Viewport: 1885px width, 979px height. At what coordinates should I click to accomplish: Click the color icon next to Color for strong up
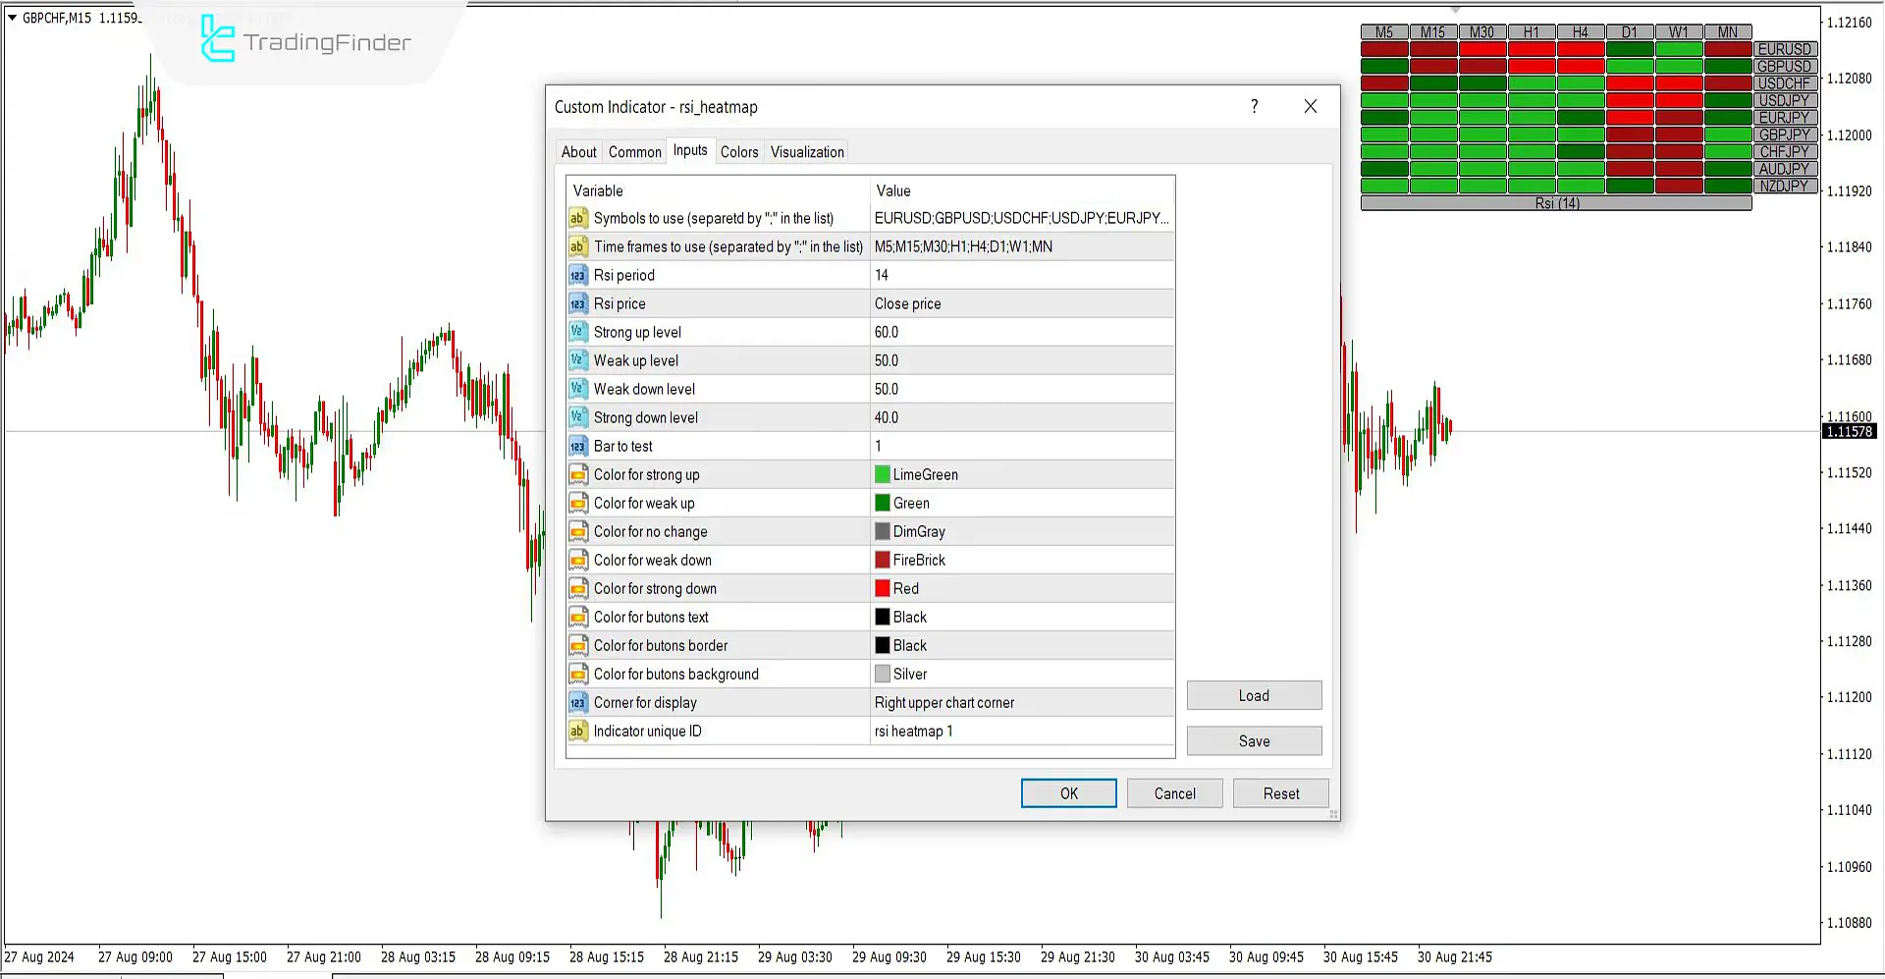[577, 474]
